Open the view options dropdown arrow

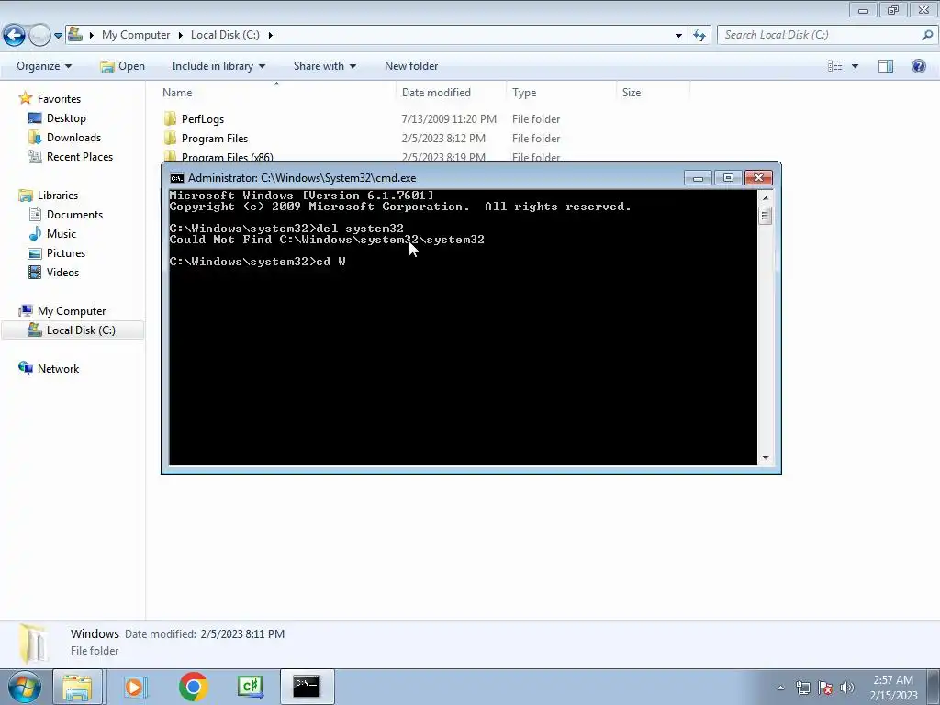pyautogui.click(x=855, y=66)
